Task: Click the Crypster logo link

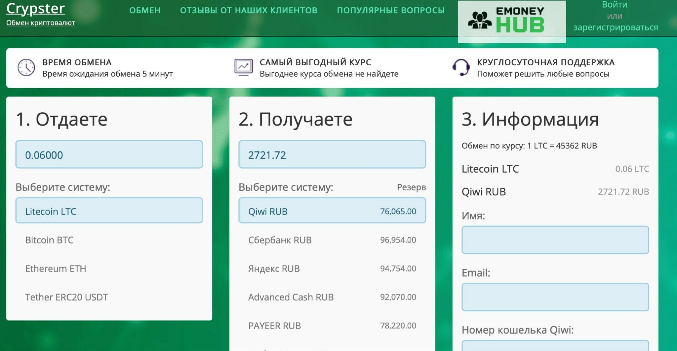Action: point(35,8)
